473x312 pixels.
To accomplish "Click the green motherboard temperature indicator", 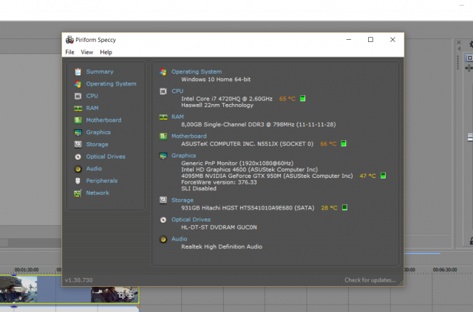I will pyautogui.click(x=344, y=144).
